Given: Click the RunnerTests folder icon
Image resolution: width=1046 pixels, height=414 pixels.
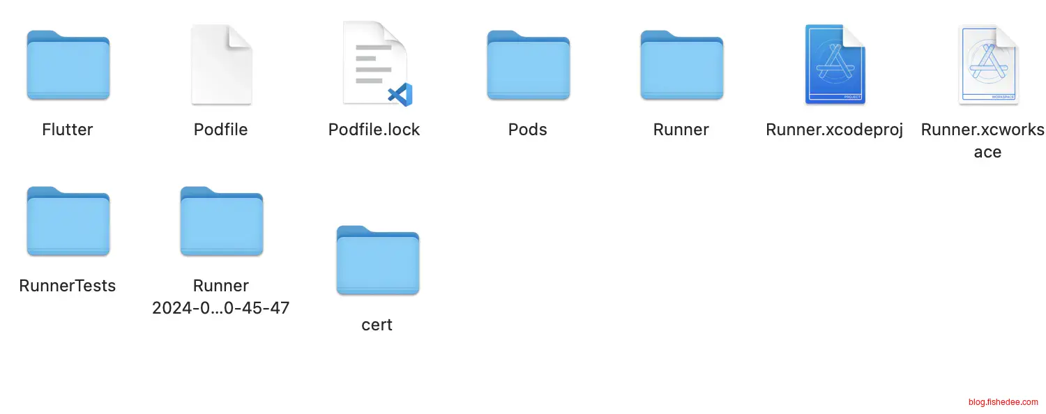Looking at the screenshot, I should (68, 221).
